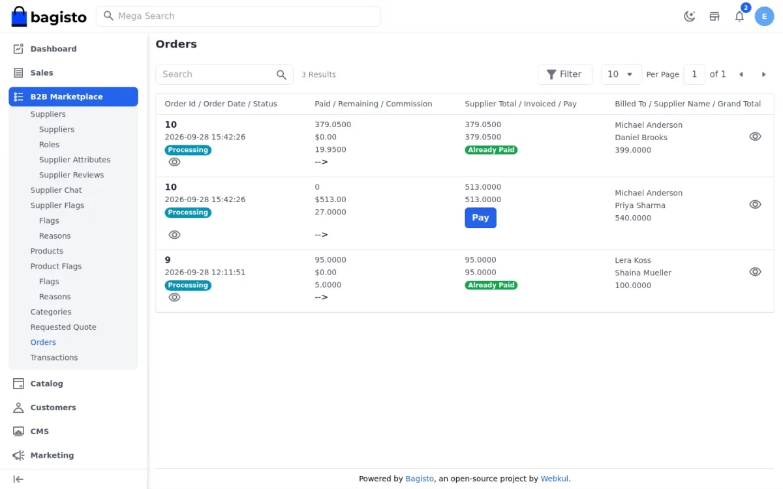Open the E user avatar menu

click(x=765, y=16)
